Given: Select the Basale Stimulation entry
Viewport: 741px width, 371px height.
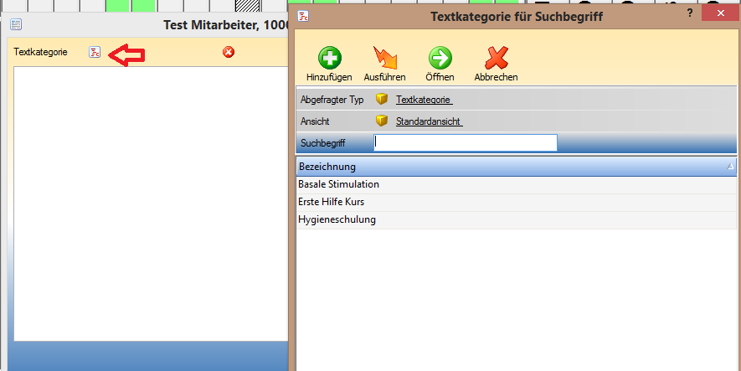Looking at the screenshot, I should pyautogui.click(x=338, y=184).
